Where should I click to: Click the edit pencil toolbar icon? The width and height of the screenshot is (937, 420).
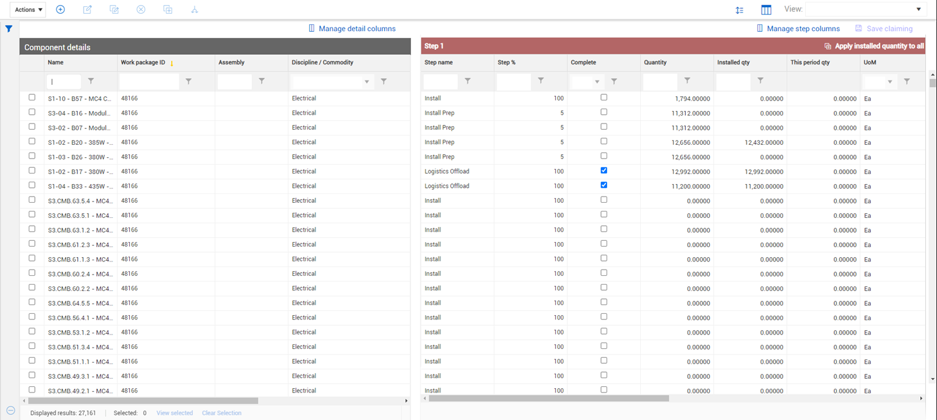tap(87, 9)
